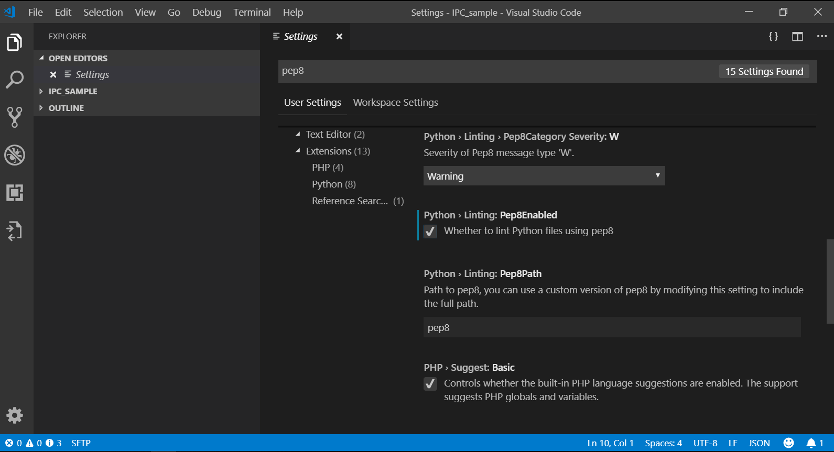Send feedback via smiley icon
Image resolution: width=834 pixels, height=452 pixels.
click(x=788, y=443)
